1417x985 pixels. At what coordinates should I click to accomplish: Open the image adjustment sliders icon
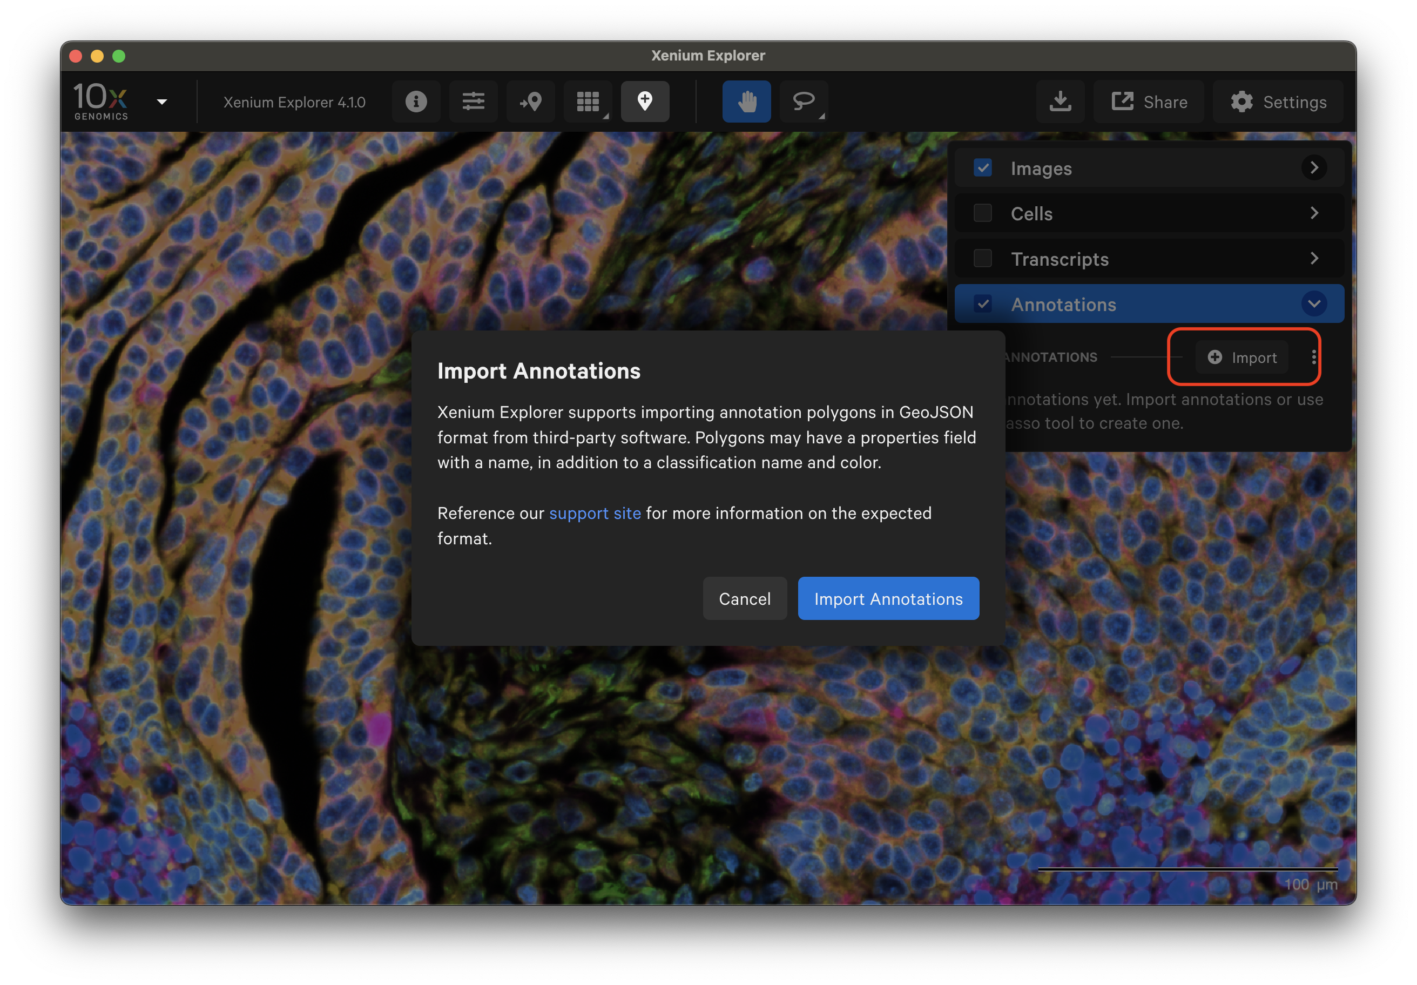[x=474, y=101]
